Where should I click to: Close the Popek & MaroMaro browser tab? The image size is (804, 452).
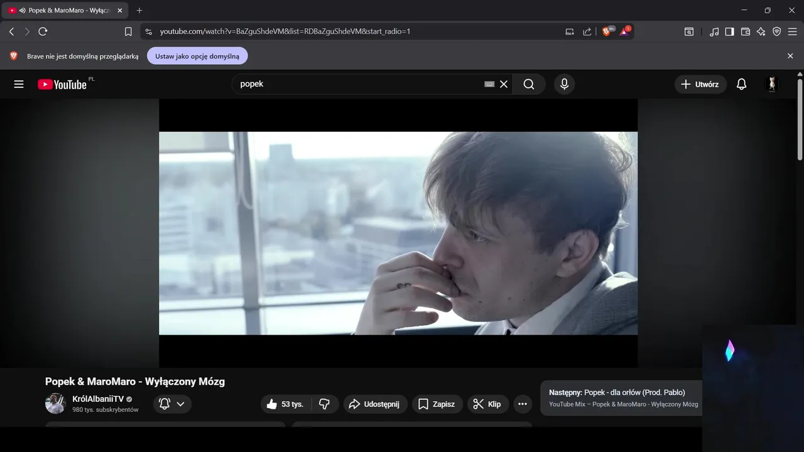(120, 11)
